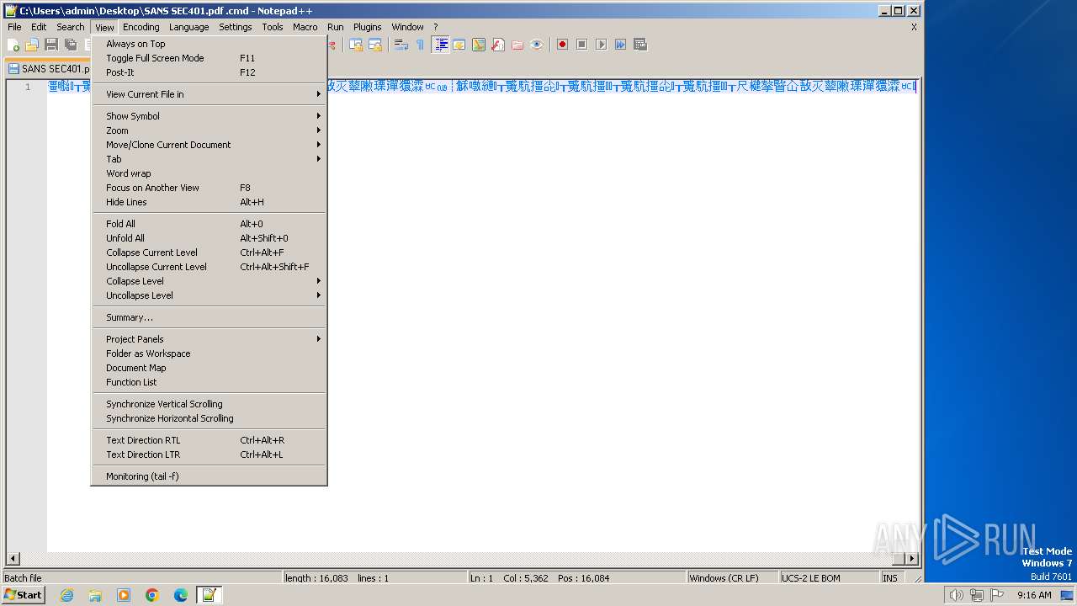
Task: Toggle Word wrap in View menu
Action: point(209,173)
